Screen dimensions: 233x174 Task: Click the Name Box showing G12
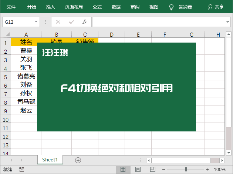pyautogui.click(x=21, y=22)
